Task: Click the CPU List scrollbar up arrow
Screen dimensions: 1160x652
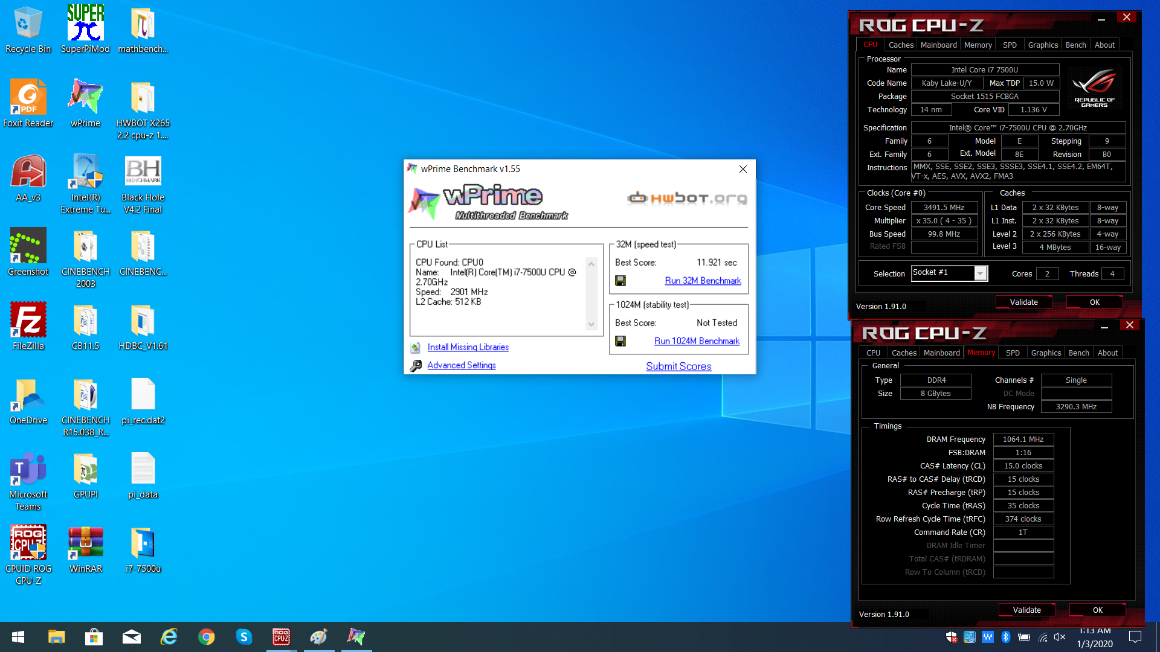Action: pyautogui.click(x=591, y=264)
